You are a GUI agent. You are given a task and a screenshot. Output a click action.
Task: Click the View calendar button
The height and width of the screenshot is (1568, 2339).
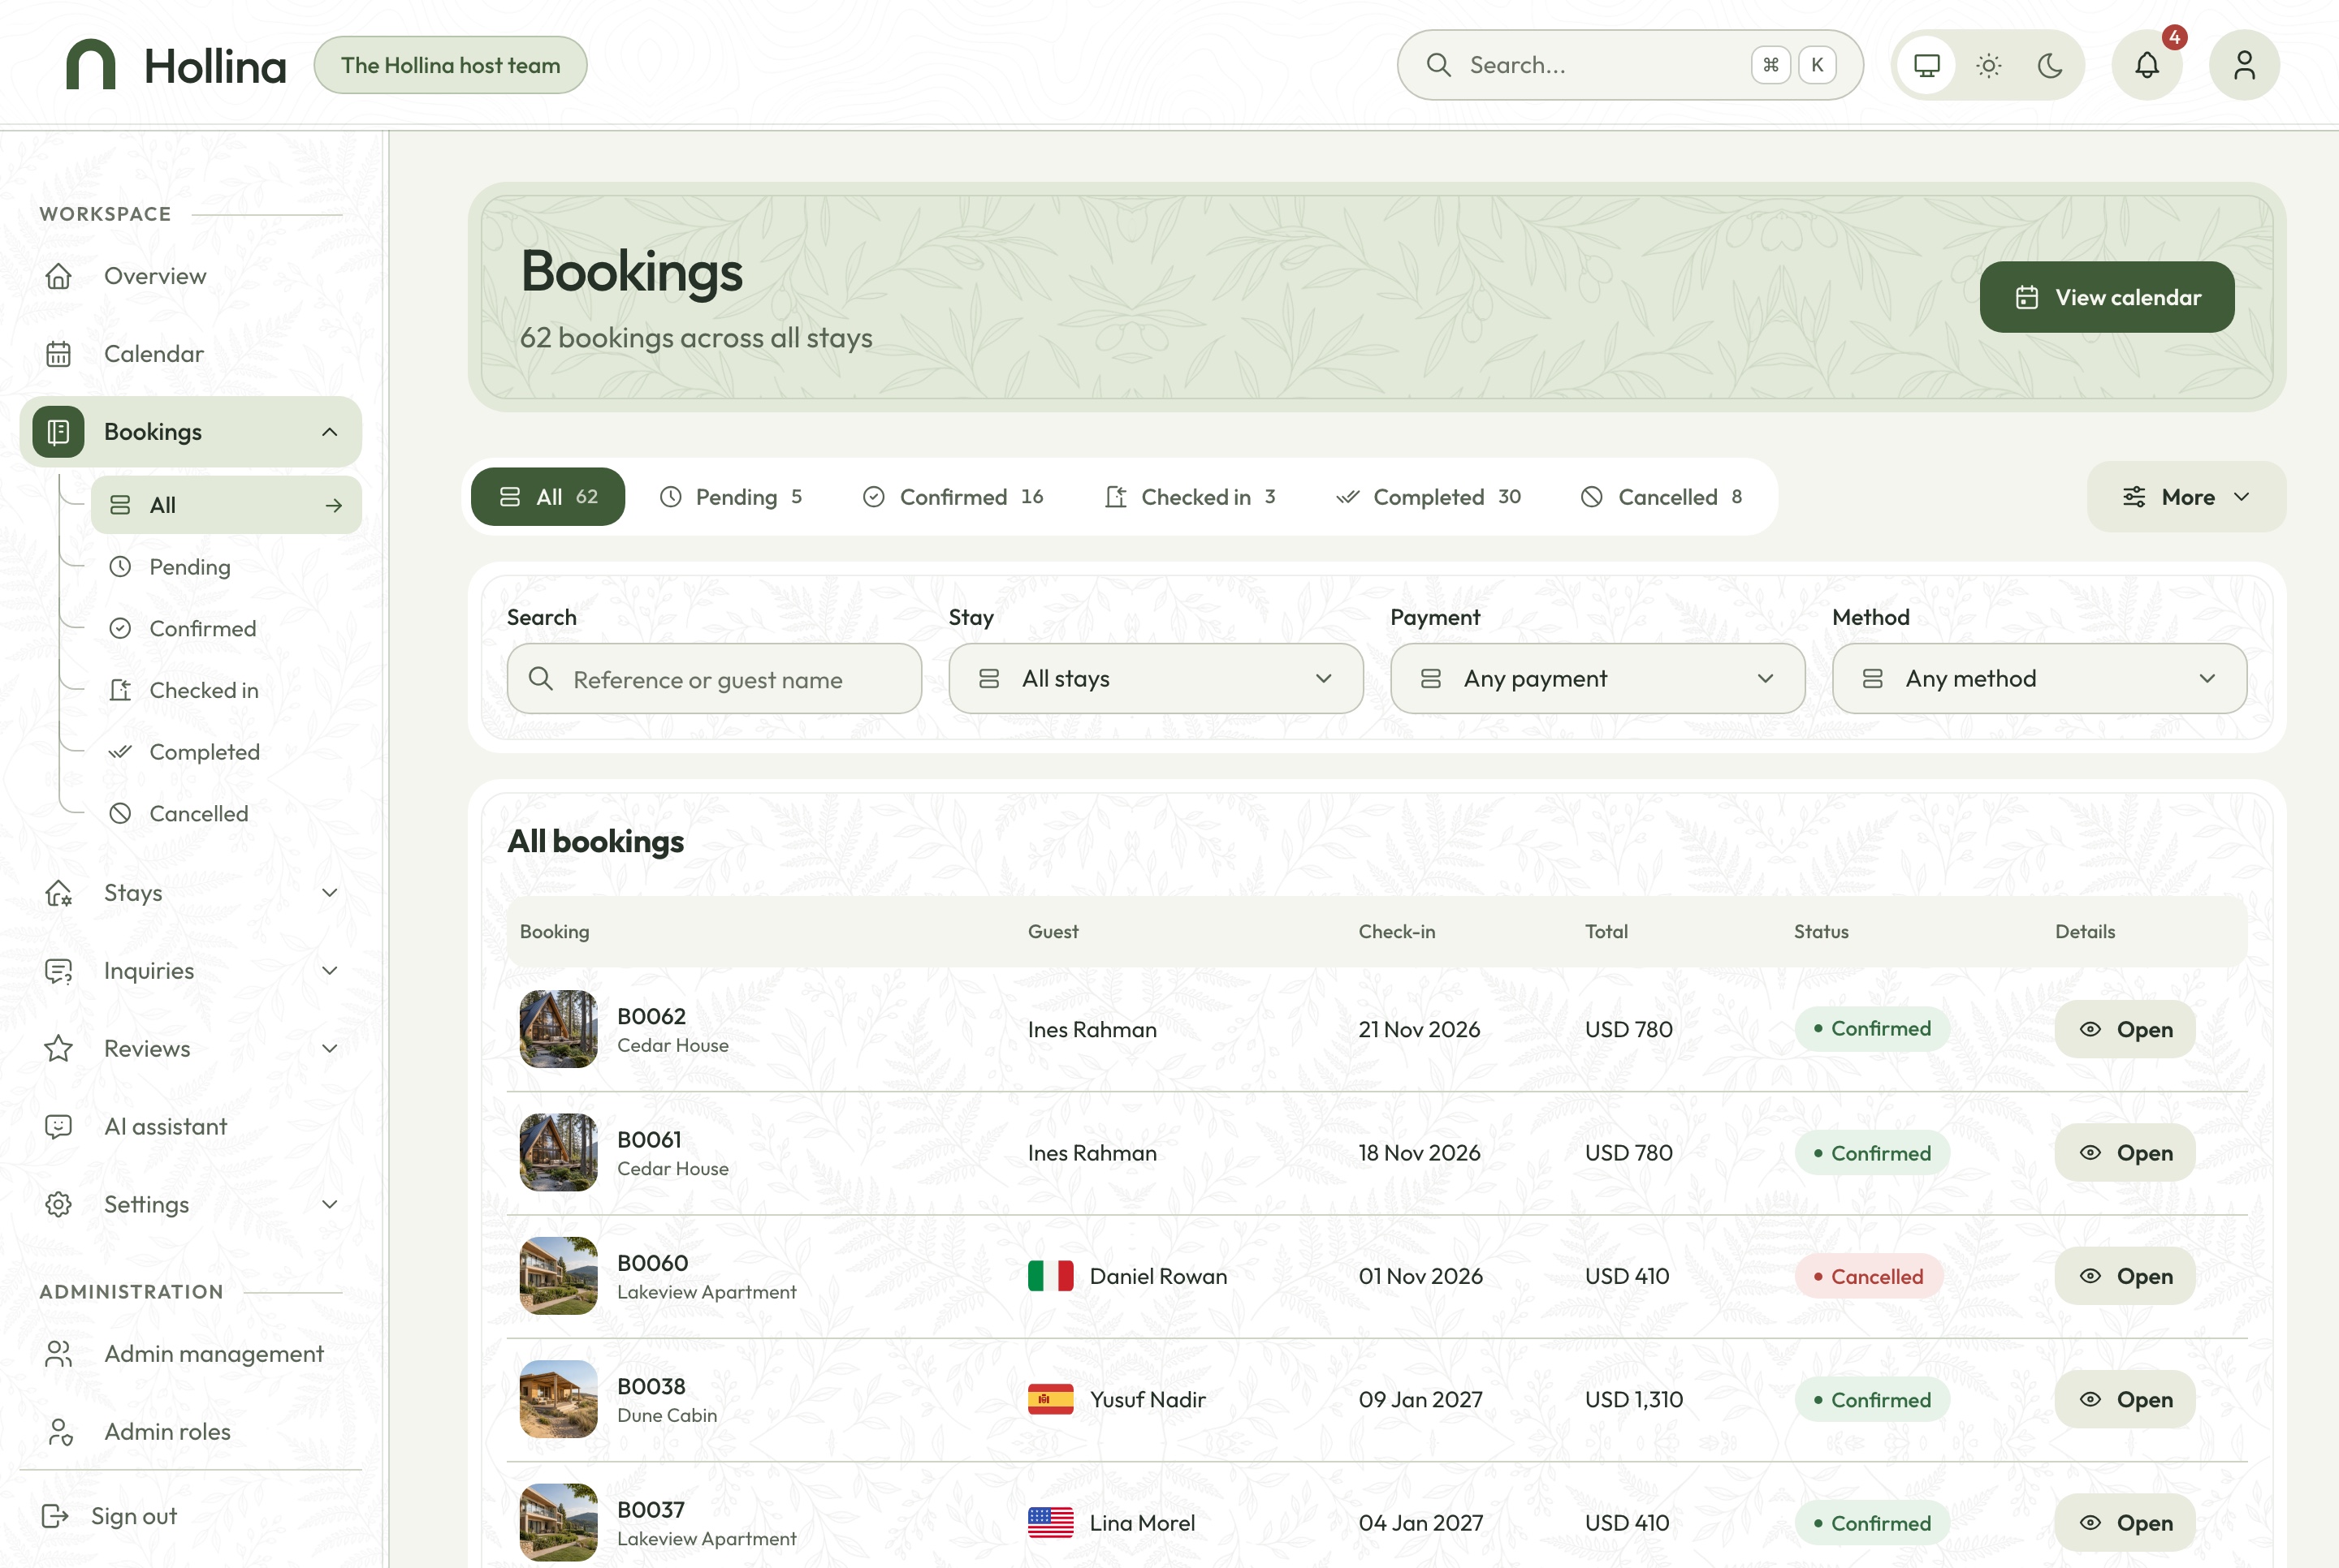pos(2107,297)
